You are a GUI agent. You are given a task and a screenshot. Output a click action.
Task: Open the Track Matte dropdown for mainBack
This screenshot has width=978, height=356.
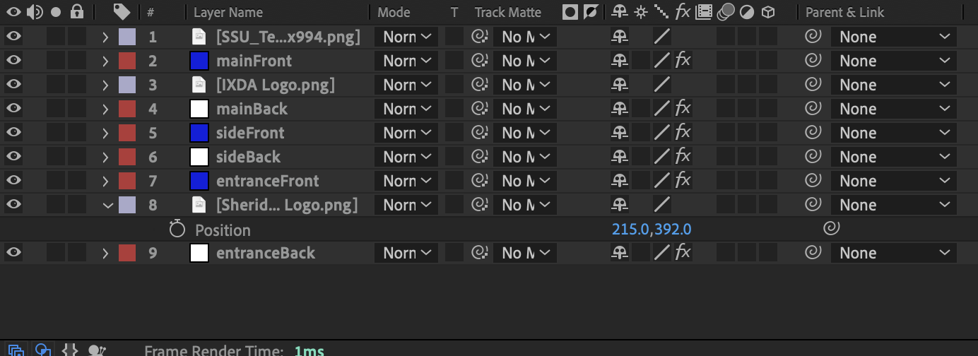525,109
